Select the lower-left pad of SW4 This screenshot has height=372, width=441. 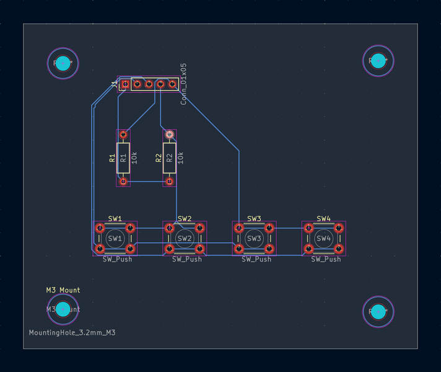pos(308,249)
